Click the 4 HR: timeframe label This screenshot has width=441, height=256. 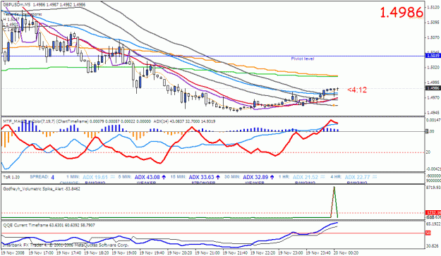(x=336, y=177)
